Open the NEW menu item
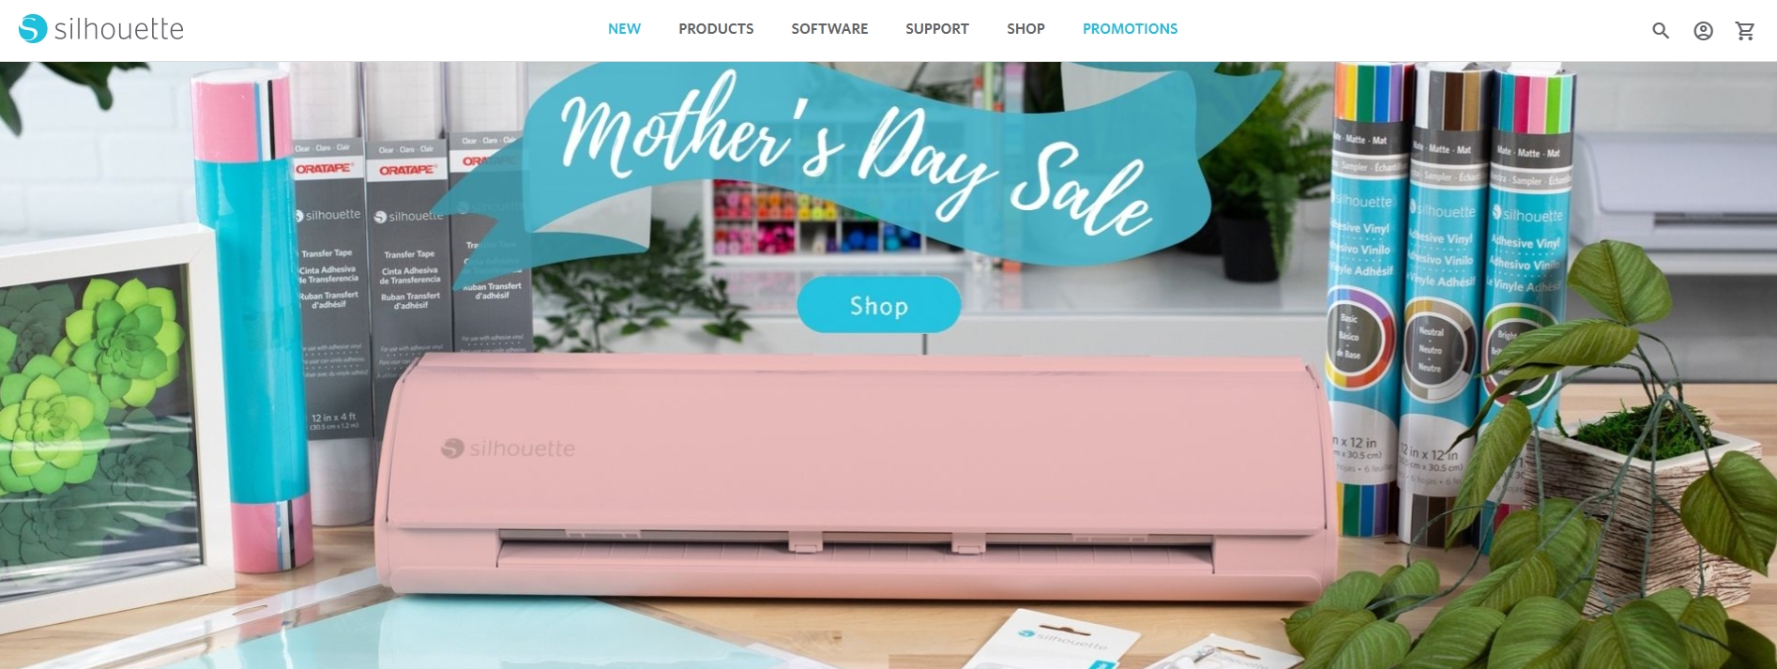This screenshot has height=669, width=1777. [x=624, y=29]
